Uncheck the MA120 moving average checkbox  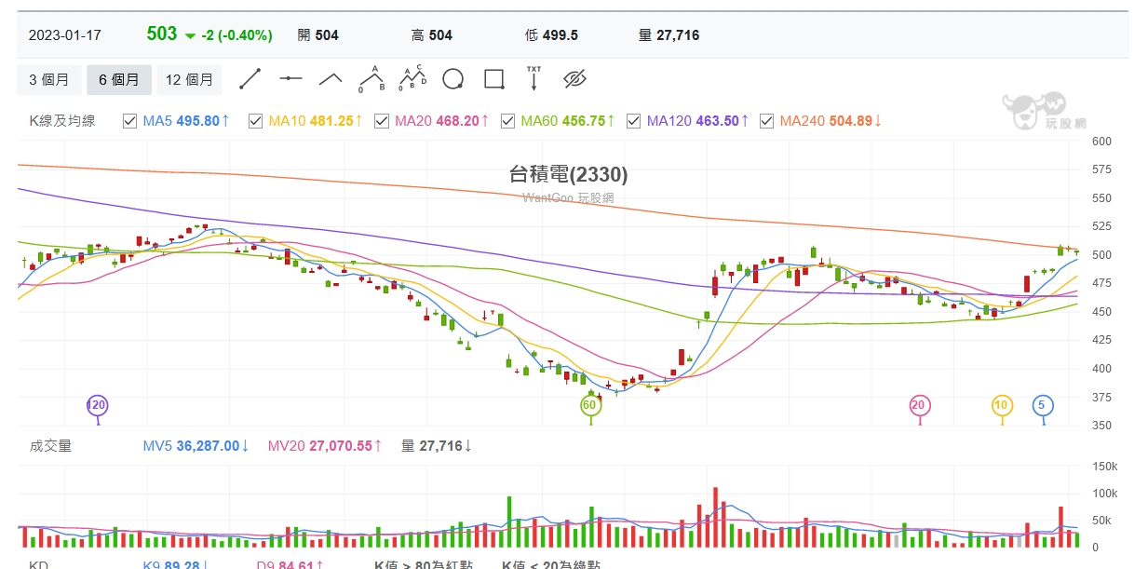coord(634,121)
